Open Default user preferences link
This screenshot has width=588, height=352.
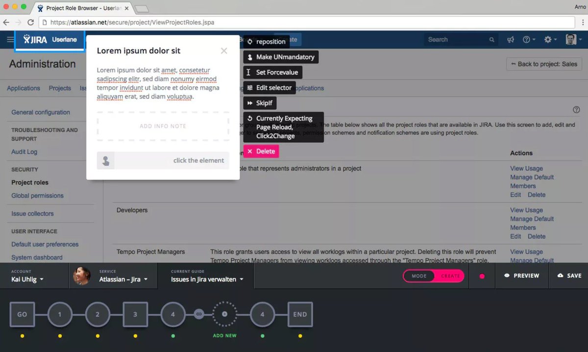point(45,244)
